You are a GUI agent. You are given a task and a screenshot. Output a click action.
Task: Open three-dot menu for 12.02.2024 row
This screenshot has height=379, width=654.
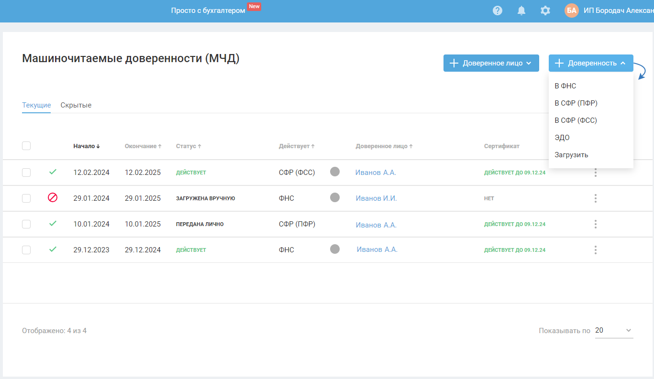pyautogui.click(x=596, y=173)
